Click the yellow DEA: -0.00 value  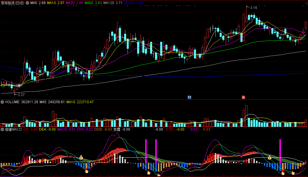(x=47, y=129)
